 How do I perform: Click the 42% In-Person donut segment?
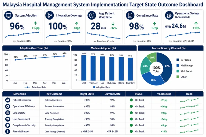click(x=167, y=66)
